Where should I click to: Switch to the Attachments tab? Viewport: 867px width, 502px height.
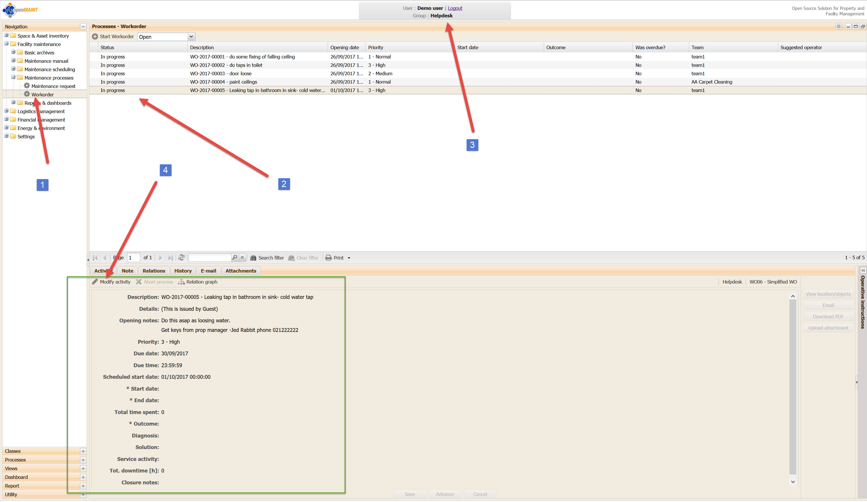click(240, 271)
